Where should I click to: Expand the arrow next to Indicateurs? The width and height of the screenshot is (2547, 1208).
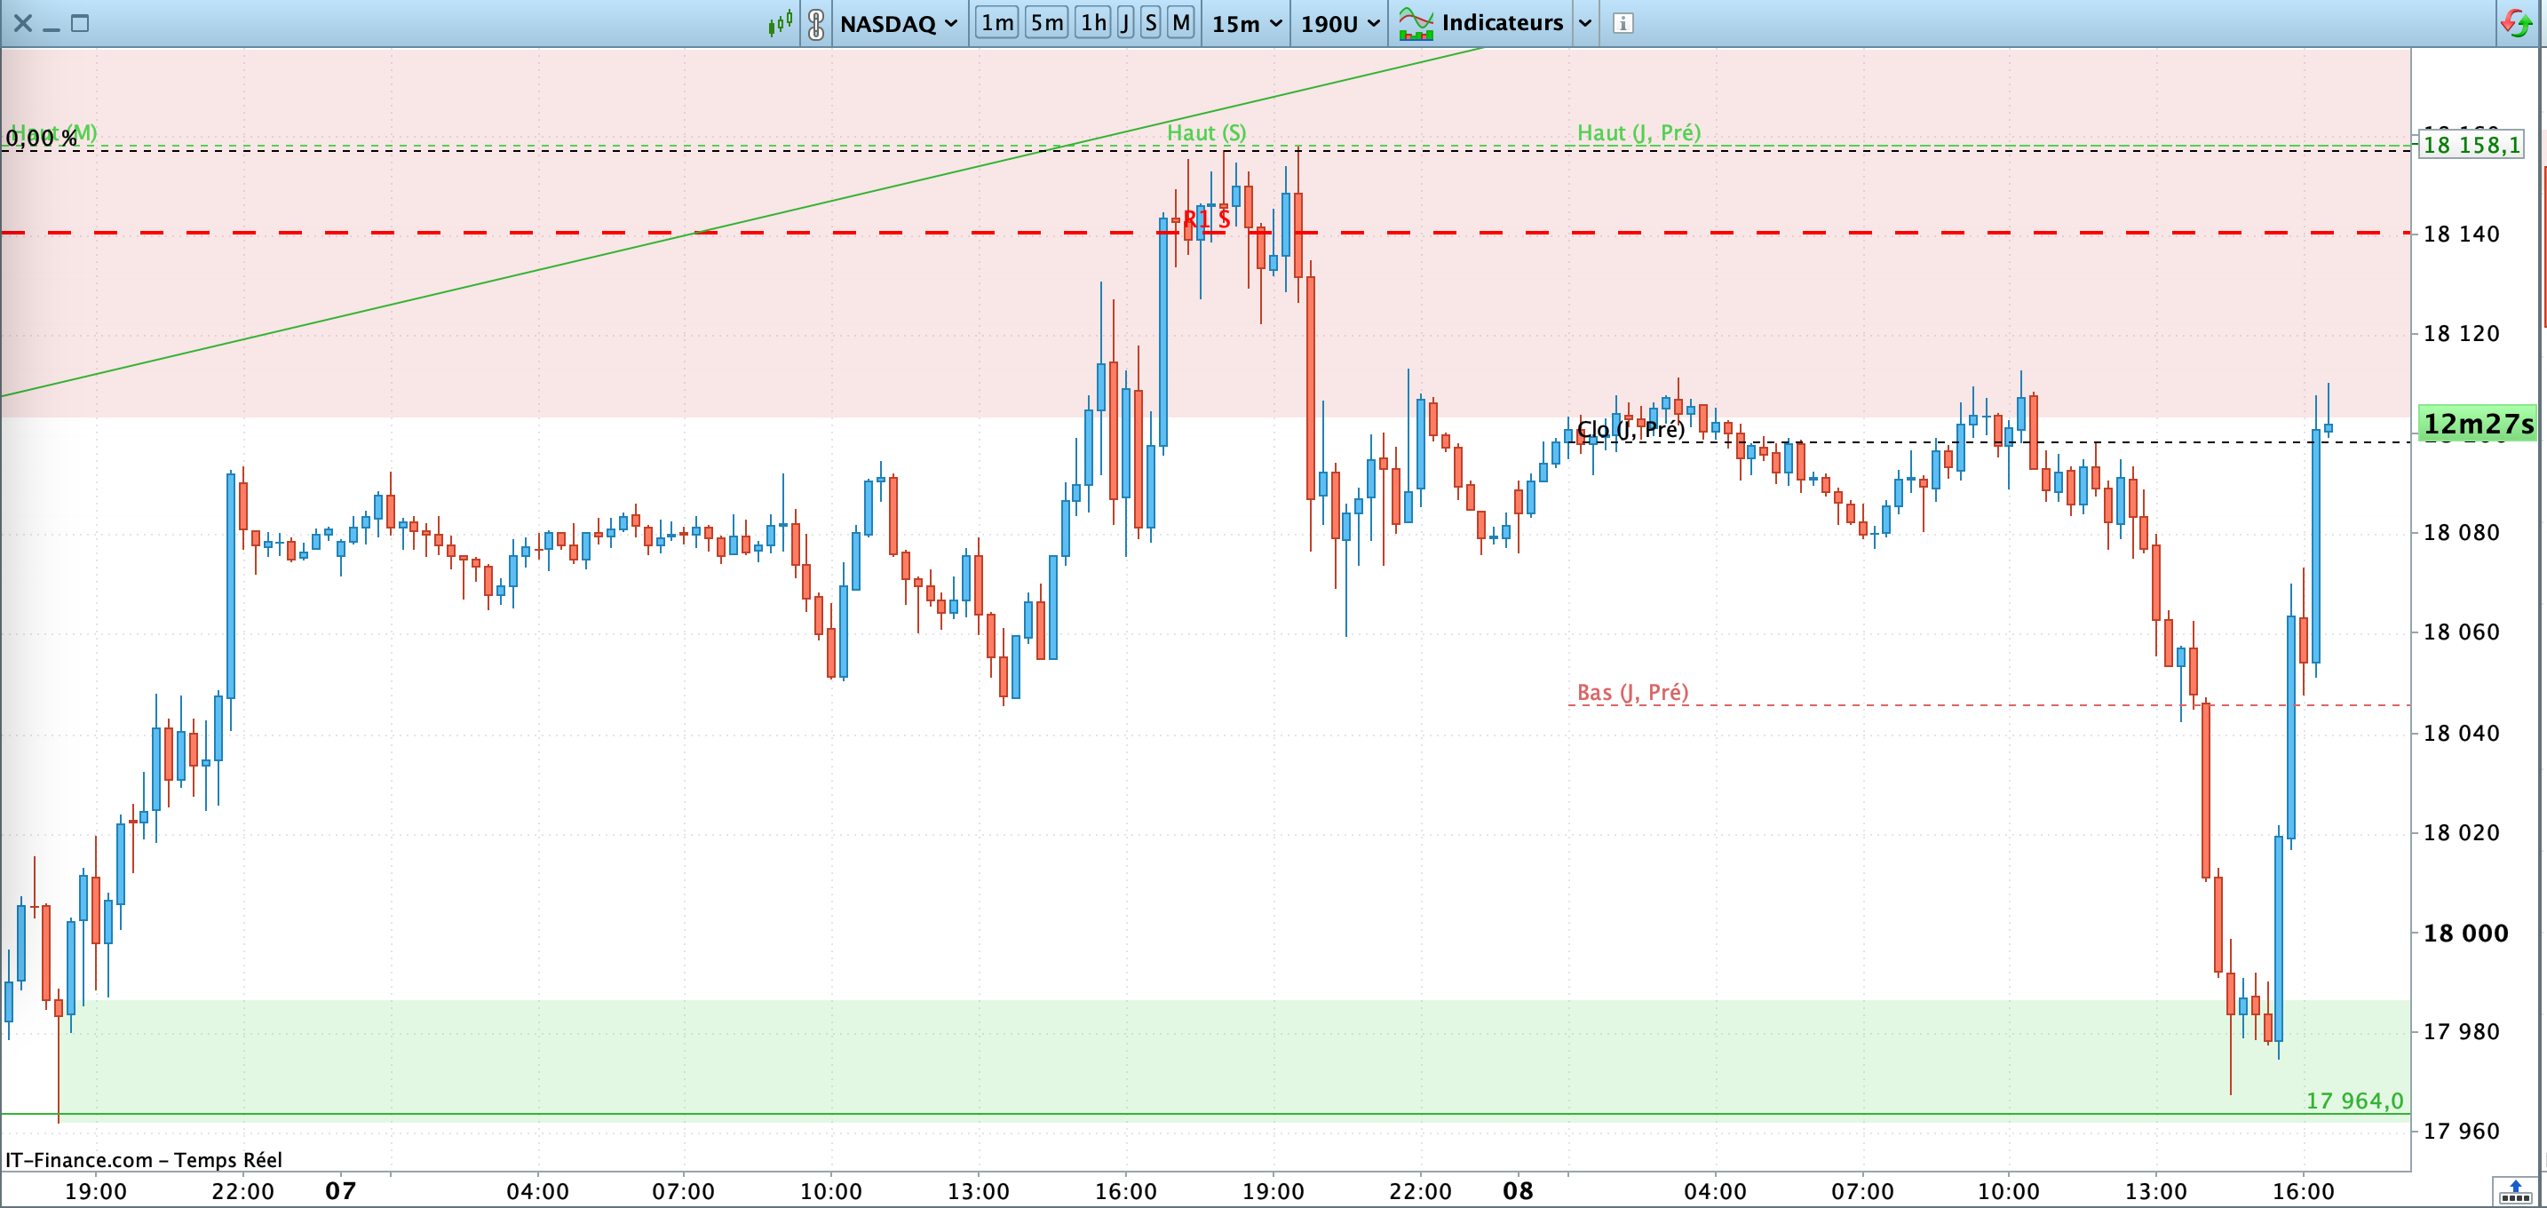[1585, 23]
